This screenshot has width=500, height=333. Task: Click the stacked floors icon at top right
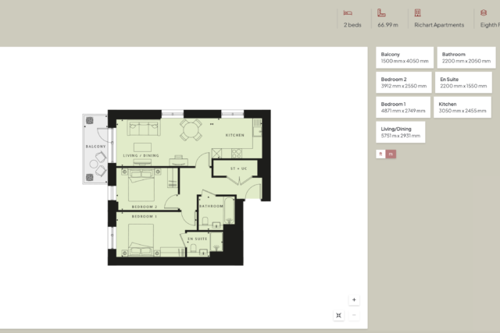pos(479,13)
